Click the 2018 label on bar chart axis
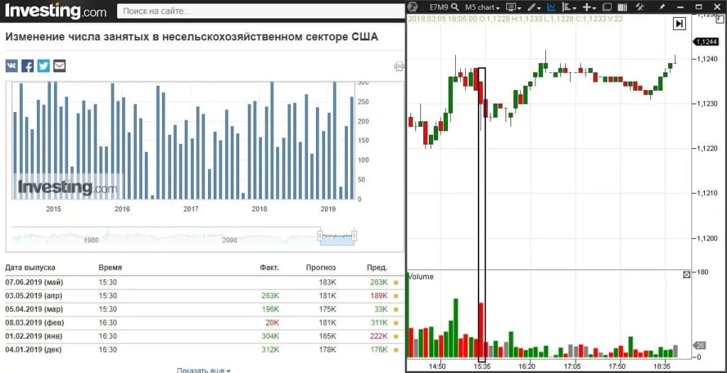Viewport: 727px width, 373px height. (260, 209)
